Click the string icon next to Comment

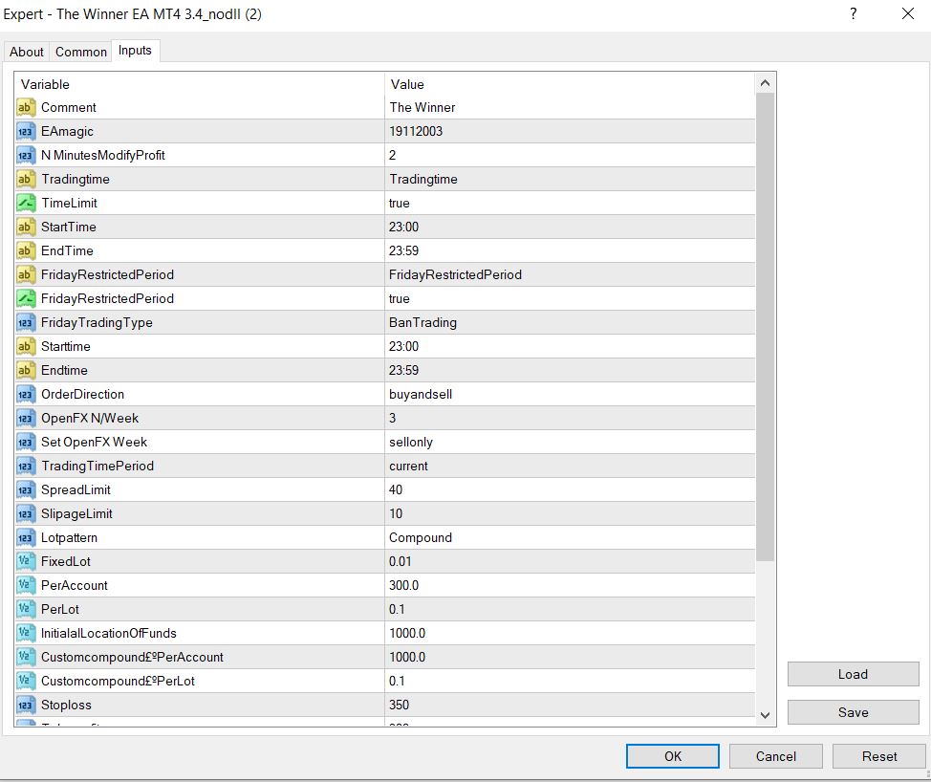pos(26,108)
